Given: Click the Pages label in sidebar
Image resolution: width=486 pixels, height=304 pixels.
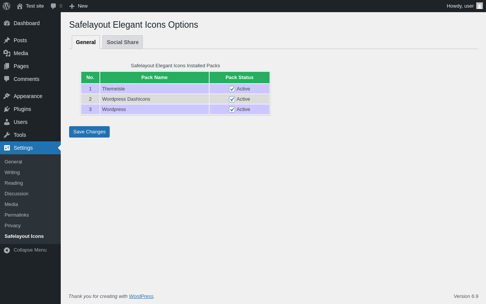Looking at the screenshot, I should tap(21, 66).
